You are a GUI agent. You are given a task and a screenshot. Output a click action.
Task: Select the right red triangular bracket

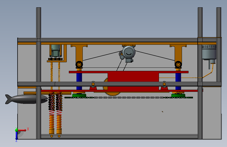coord(164,88)
